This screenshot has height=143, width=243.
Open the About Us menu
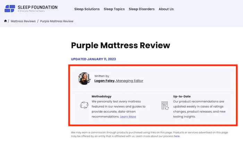pos(166,9)
